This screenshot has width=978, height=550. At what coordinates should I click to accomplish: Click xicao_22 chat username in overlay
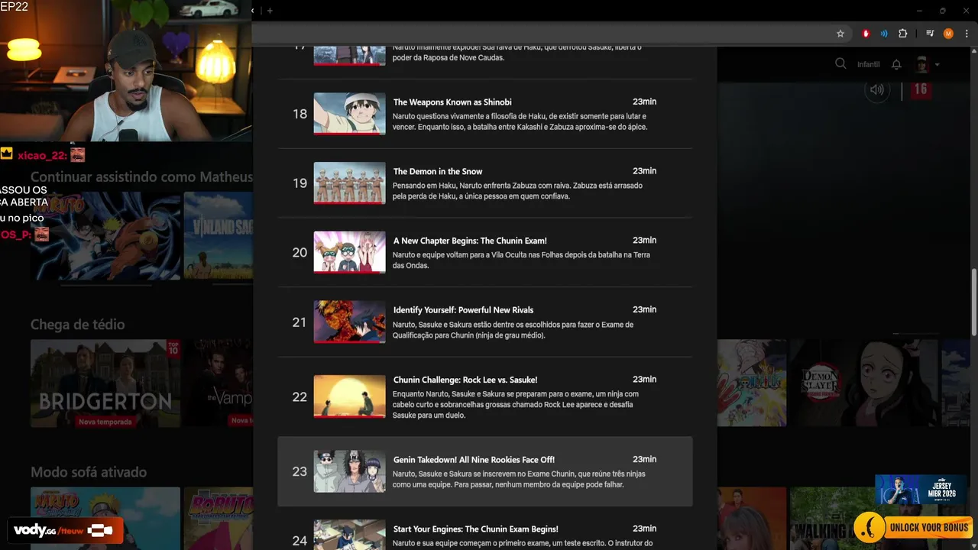[41, 155]
